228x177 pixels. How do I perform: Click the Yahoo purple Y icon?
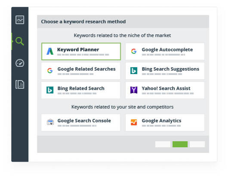point(134,90)
